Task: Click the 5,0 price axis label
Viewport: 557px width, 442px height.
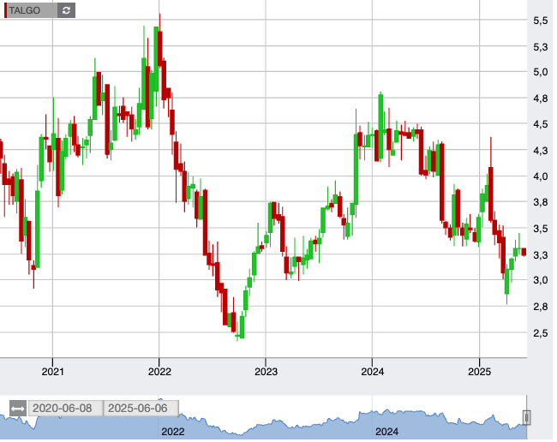Action: pyautogui.click(x=541, y=72)
